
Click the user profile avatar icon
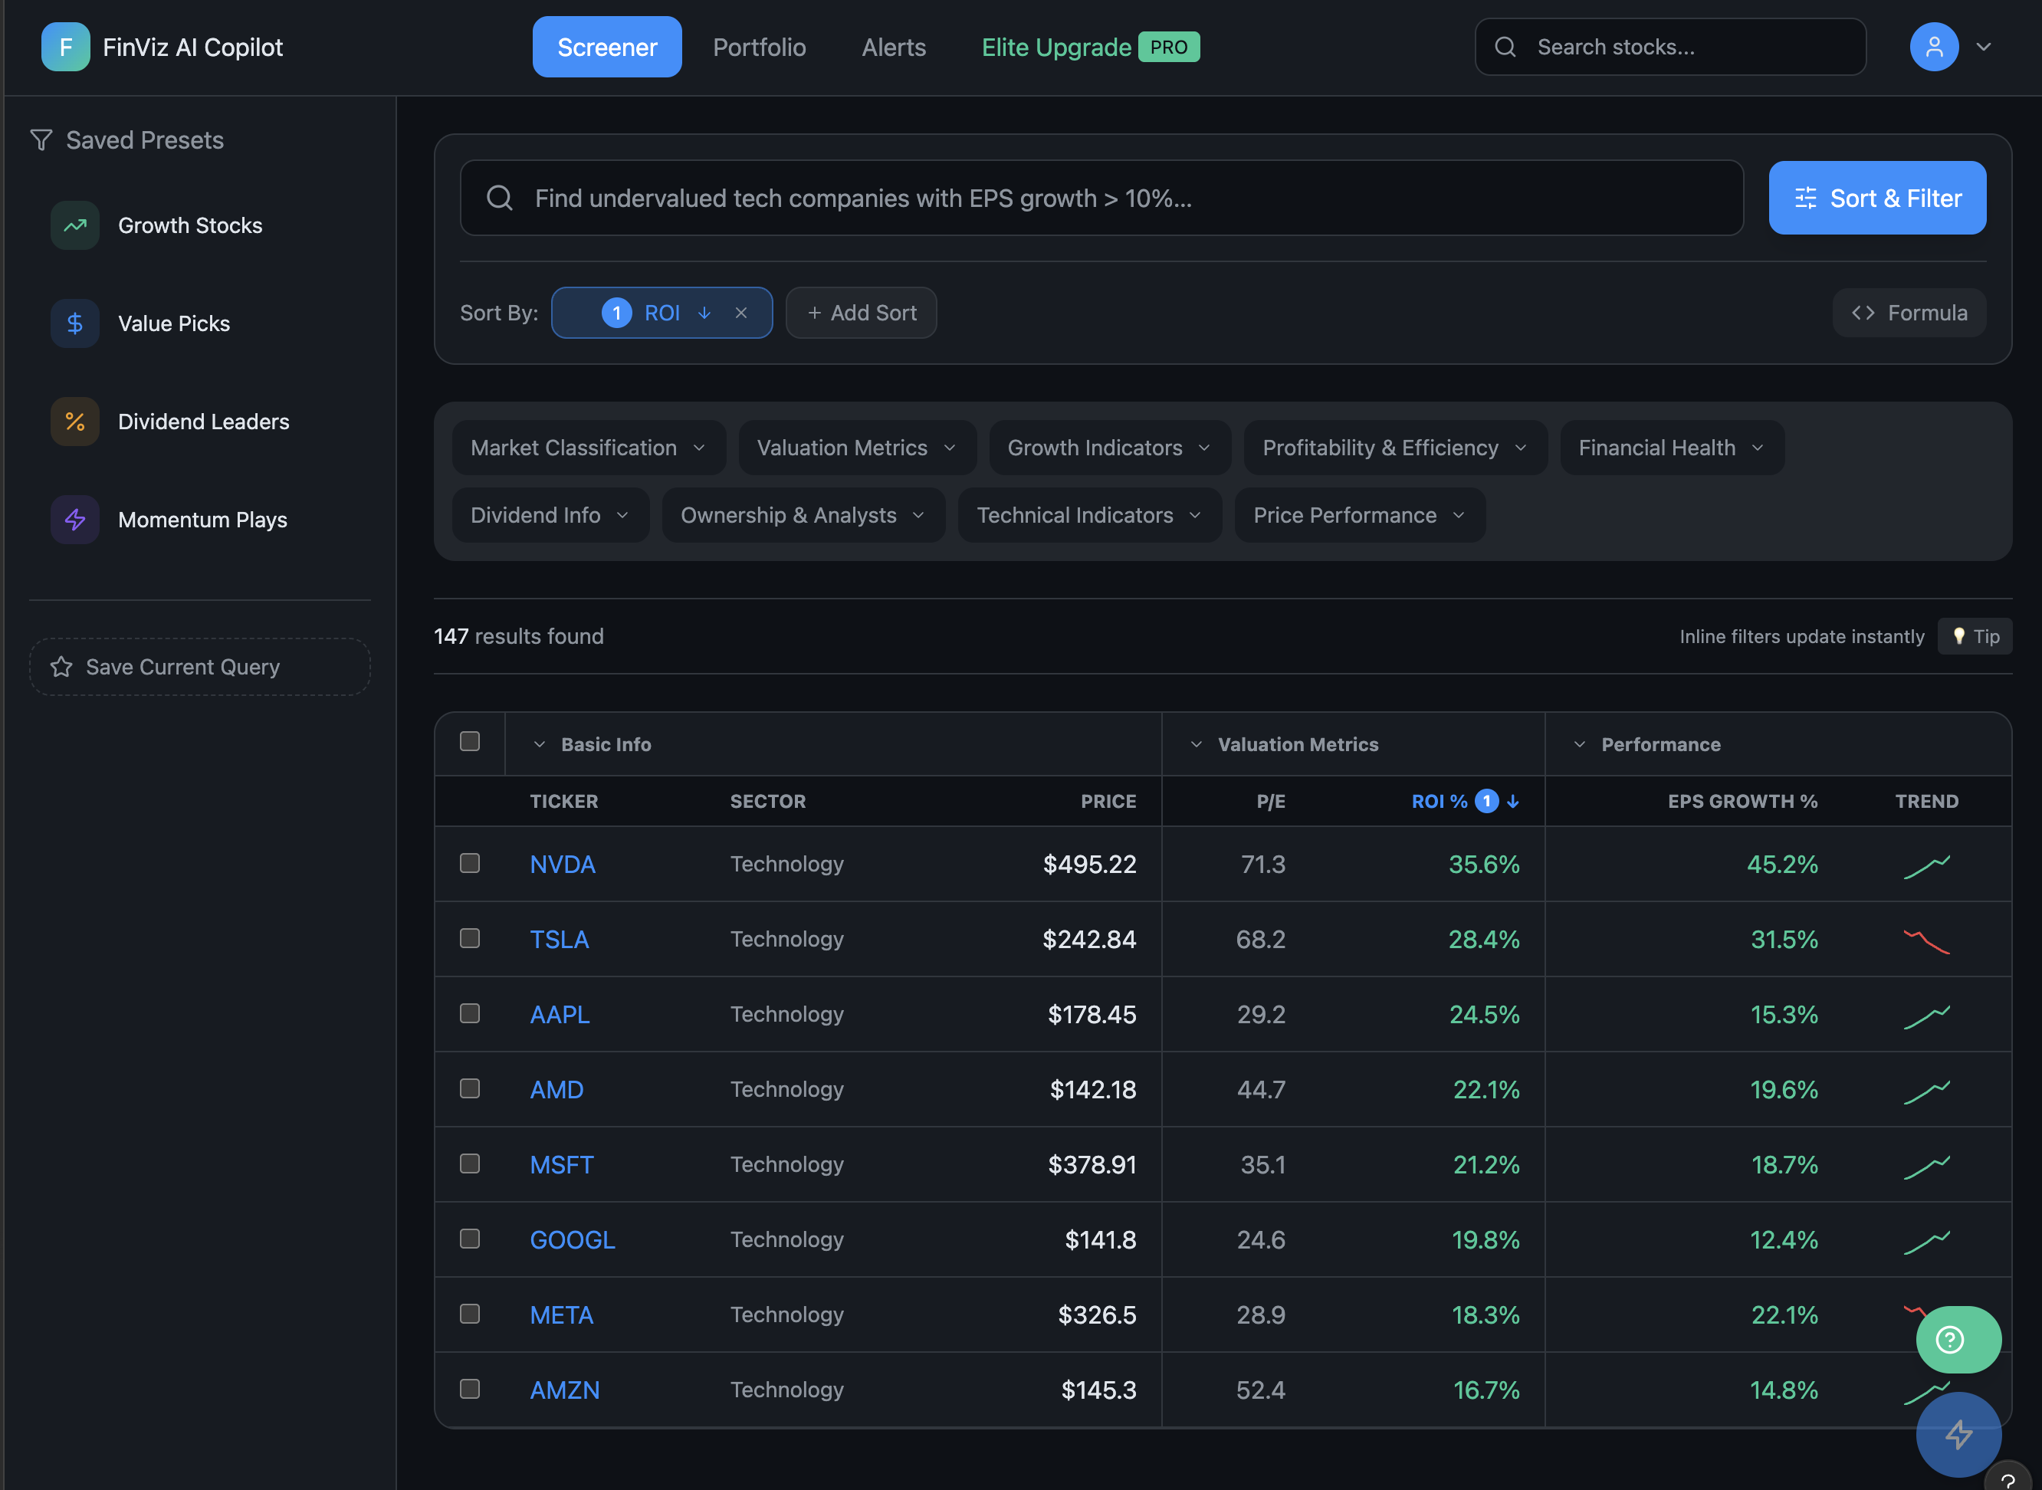coord(1933,47)
